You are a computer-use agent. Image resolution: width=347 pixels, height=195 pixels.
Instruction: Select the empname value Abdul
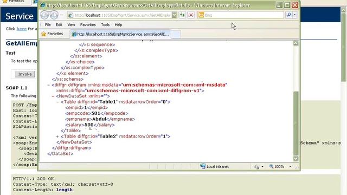tap(99, 119)
